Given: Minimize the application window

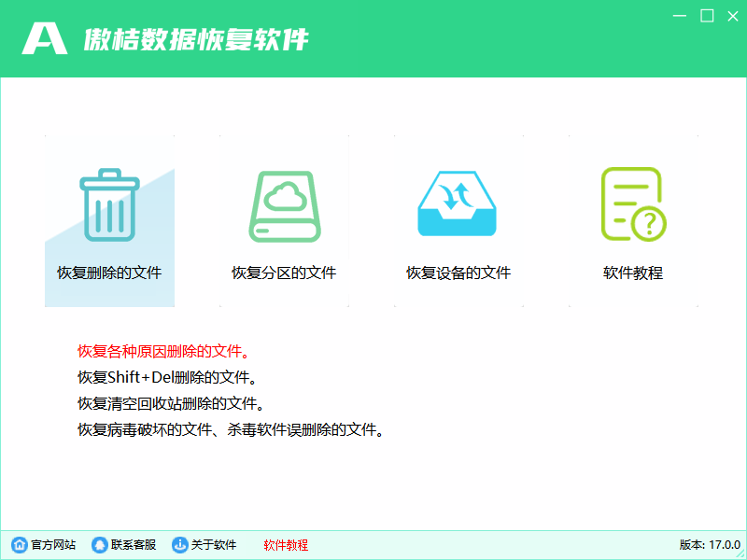Looking at the screenshot, I should tap(678, 16).
